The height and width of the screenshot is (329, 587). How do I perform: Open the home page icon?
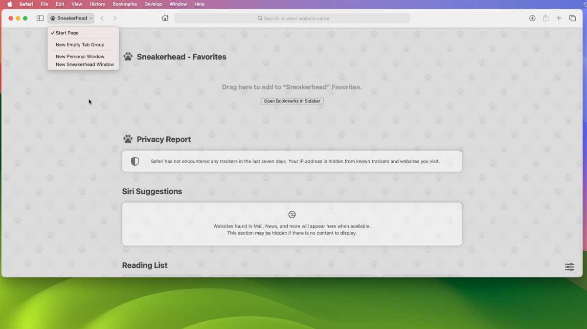[x=165, y=18]
